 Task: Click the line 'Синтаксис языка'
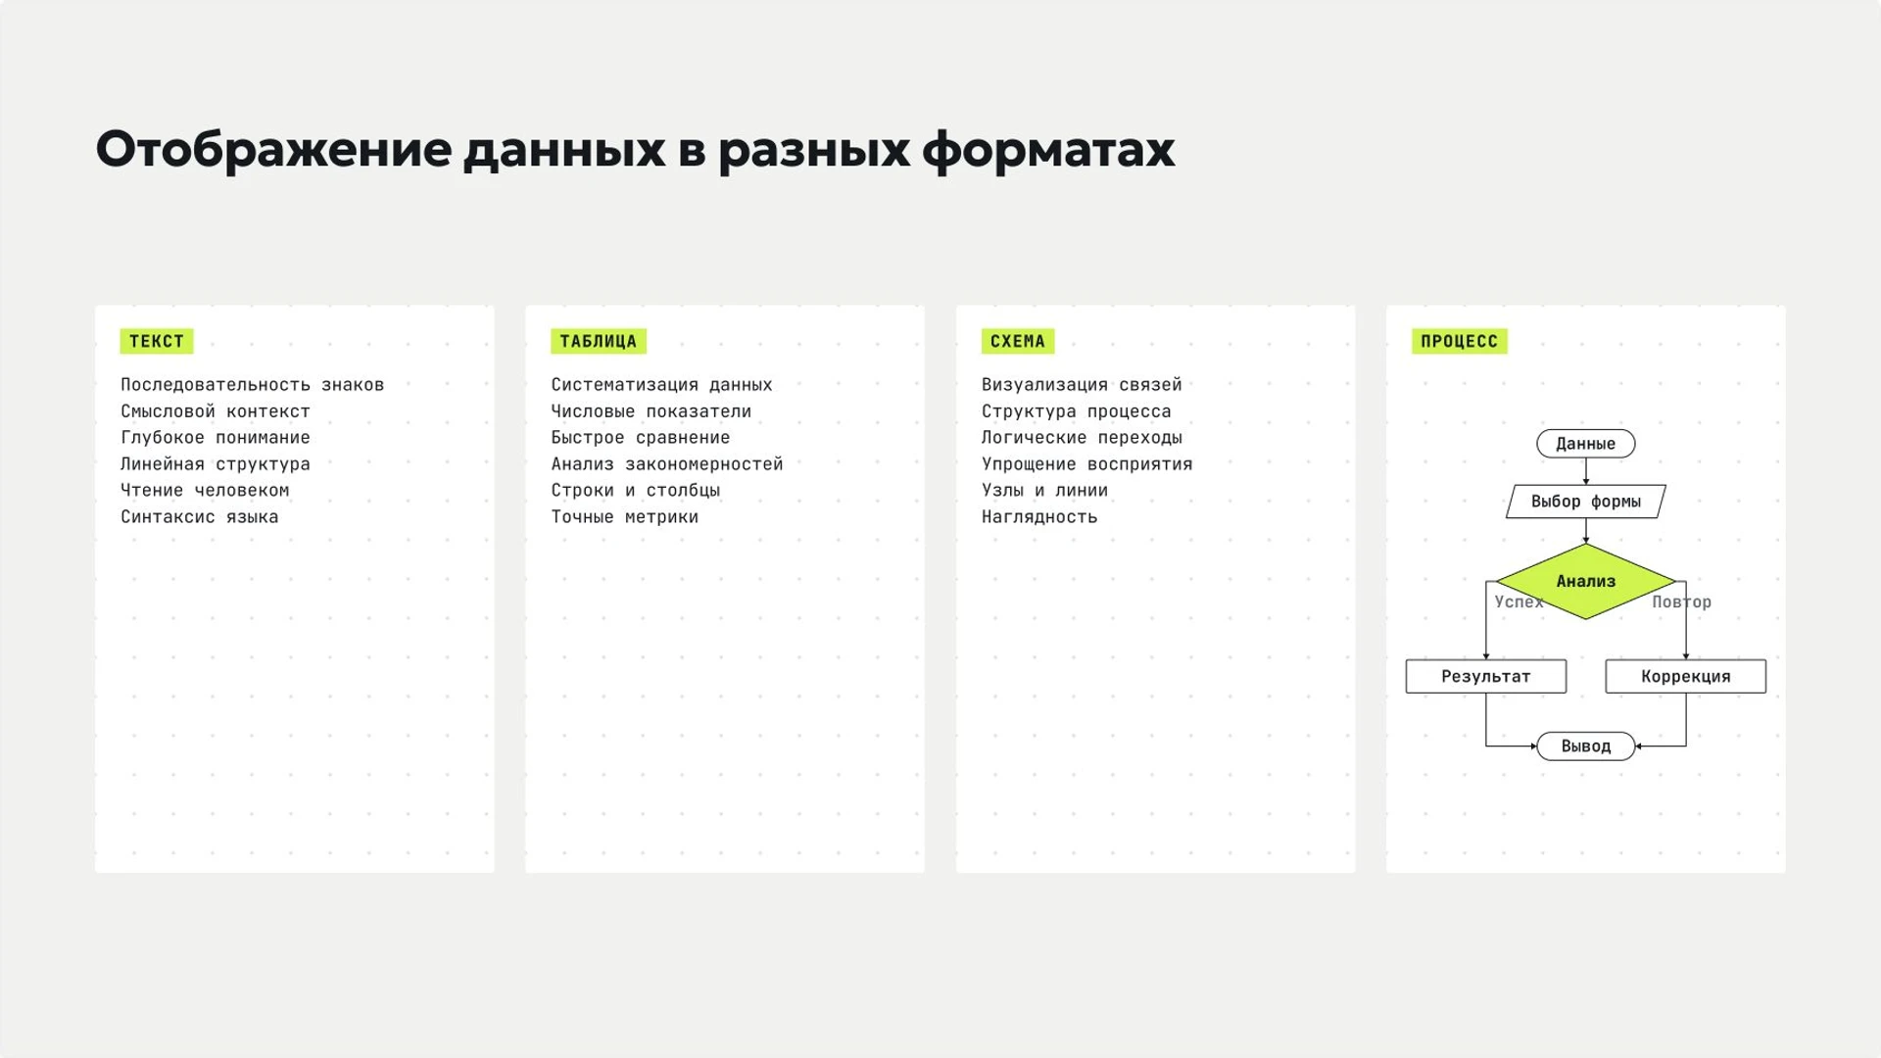click(200, 516)
